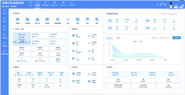This screenshot has width=185, height=95.
Task: Open date range picker for 基础数据变动情况
Action: [169, 14]
